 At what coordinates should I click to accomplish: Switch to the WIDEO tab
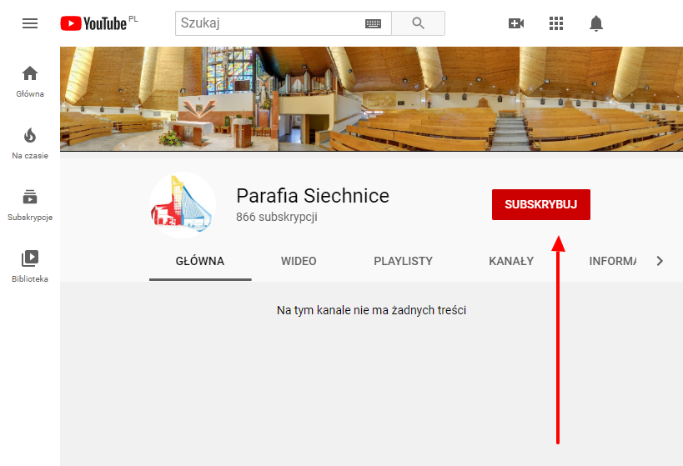pos(299,261)
